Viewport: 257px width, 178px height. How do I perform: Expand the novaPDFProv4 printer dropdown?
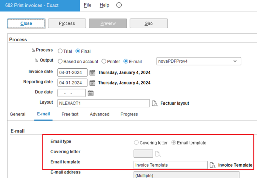click(x=235, y=61)
